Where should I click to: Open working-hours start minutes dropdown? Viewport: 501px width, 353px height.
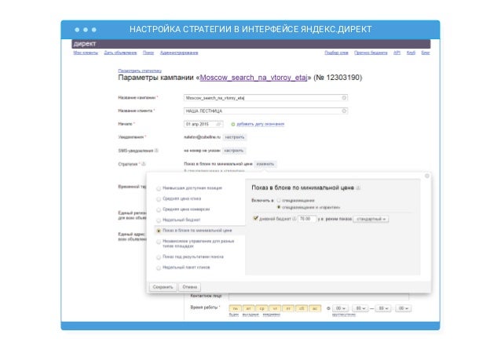[360, 308]
